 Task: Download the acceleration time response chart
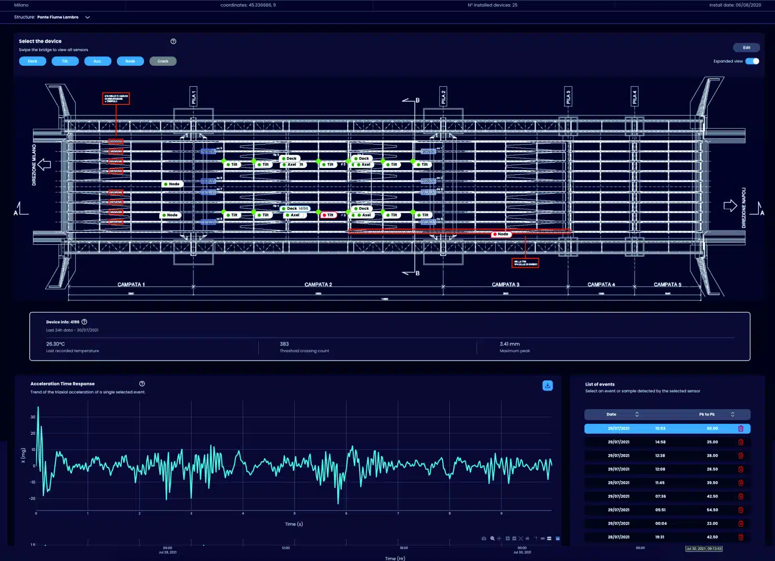(x=547, y=386)
